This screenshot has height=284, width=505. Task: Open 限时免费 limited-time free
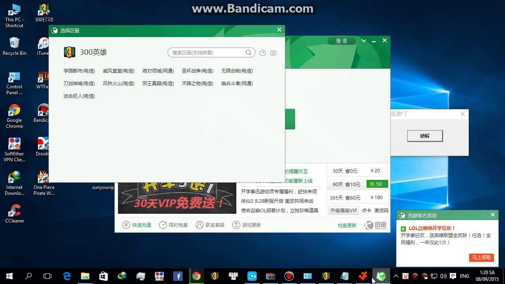[x=173, y=225]
